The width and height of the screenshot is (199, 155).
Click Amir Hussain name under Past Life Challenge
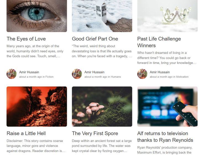(x=160, y=72)
